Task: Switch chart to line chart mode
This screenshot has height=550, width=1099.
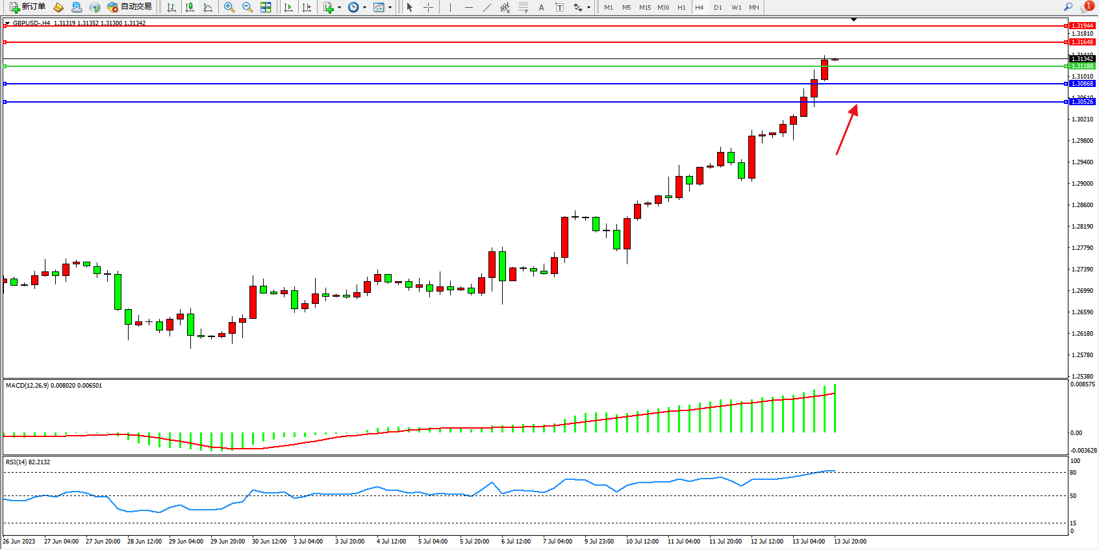Action: (208, 7)
